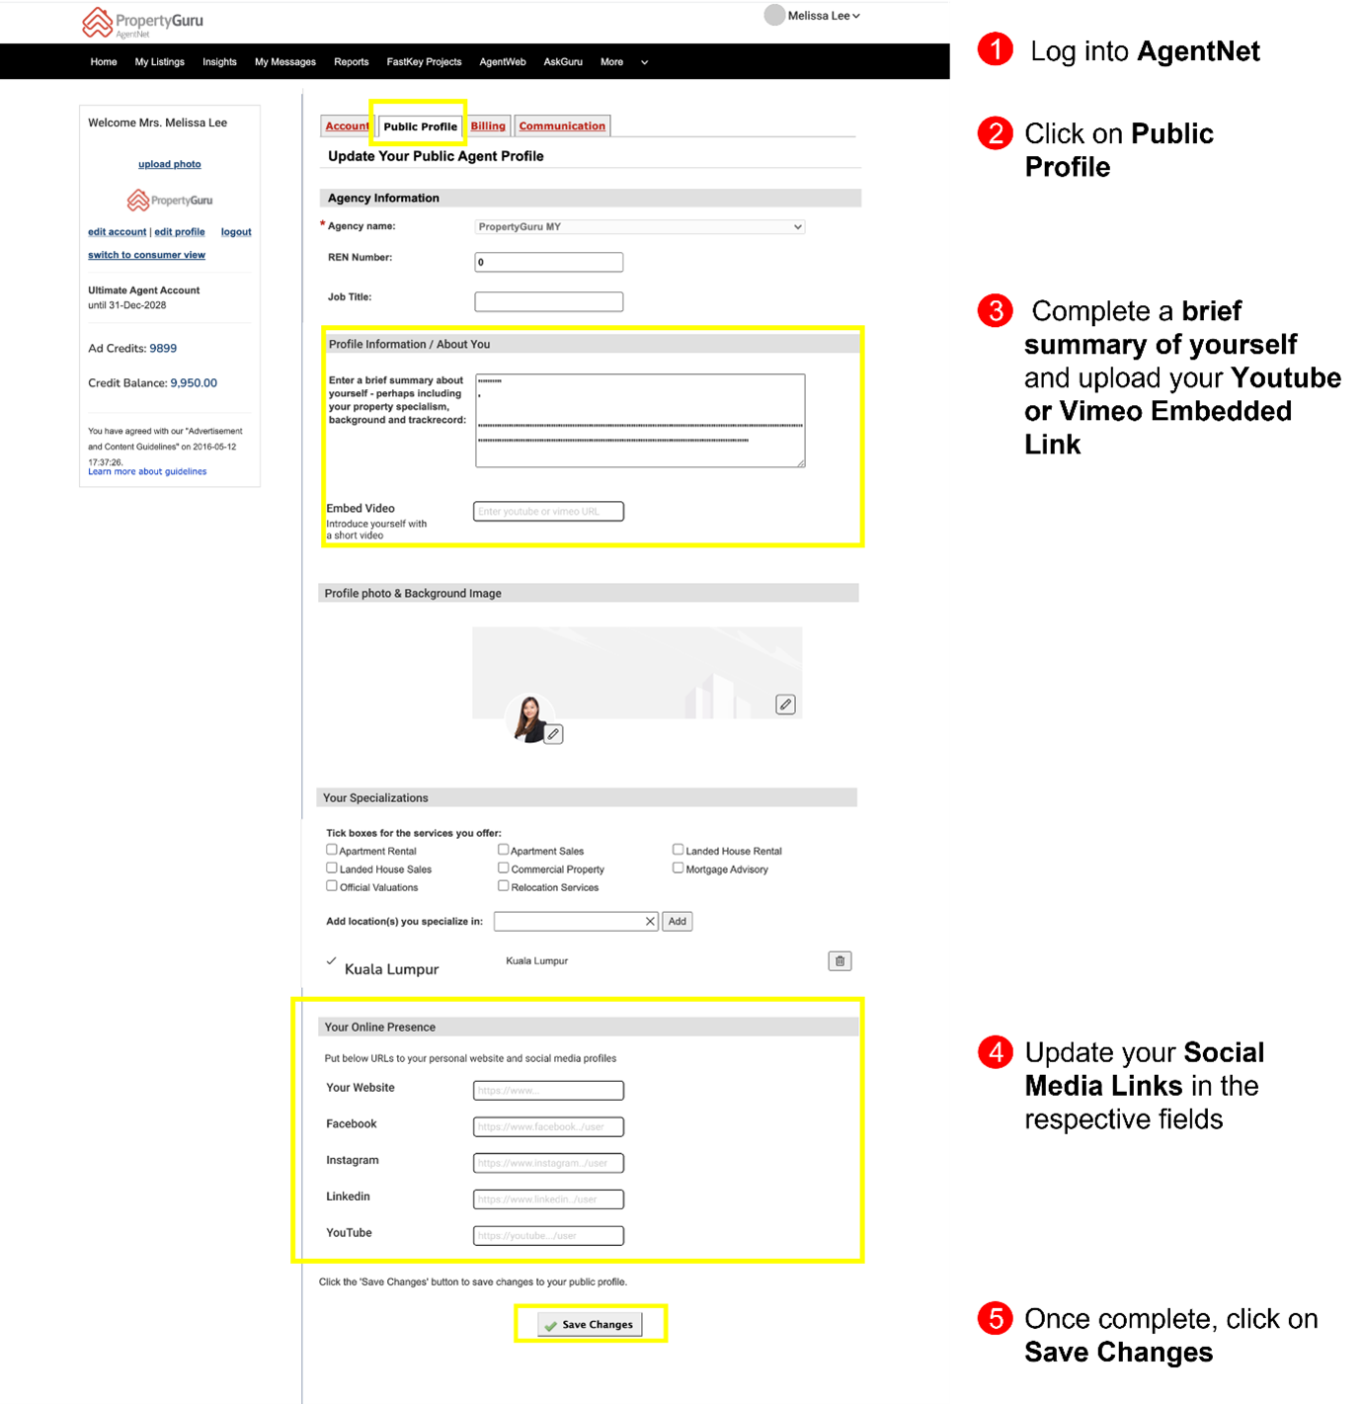This screenshot has height=1404, width=1362.
Task: Tick the Official Valuations checkbox
Action: [332, 886]
